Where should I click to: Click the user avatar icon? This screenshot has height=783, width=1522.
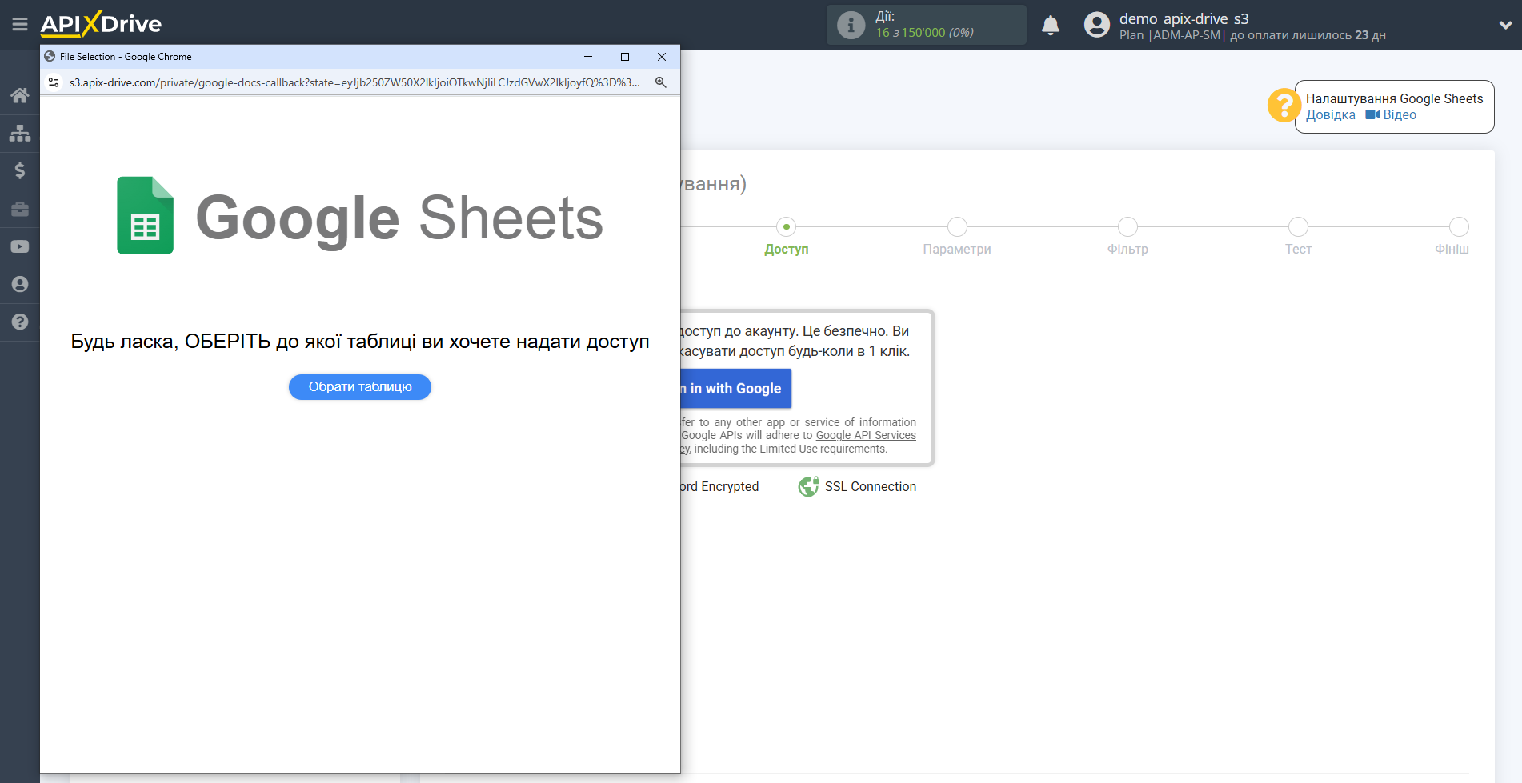(x=1097, y=25)
